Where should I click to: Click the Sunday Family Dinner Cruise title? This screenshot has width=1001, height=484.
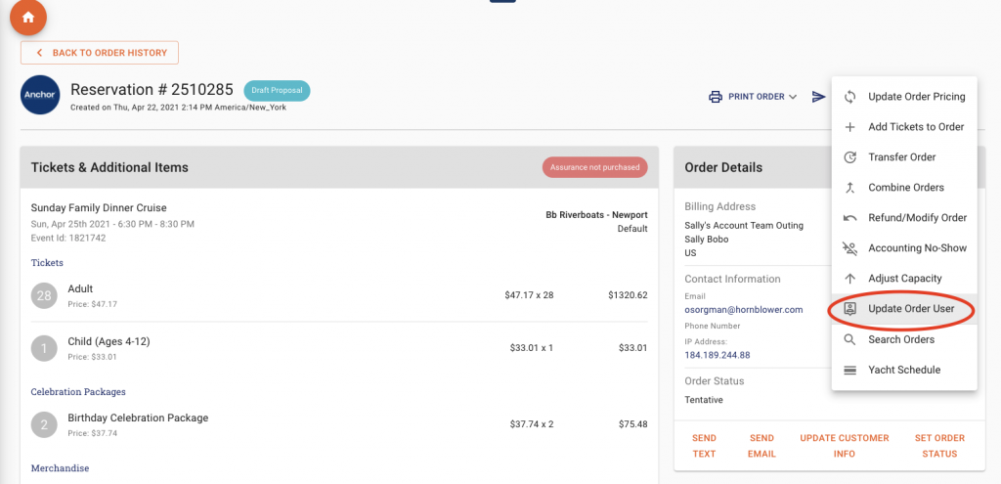tap(99, 208)
